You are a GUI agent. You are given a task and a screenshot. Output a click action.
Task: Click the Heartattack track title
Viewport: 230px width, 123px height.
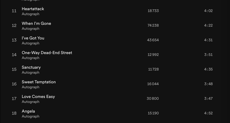pos(33,9)
